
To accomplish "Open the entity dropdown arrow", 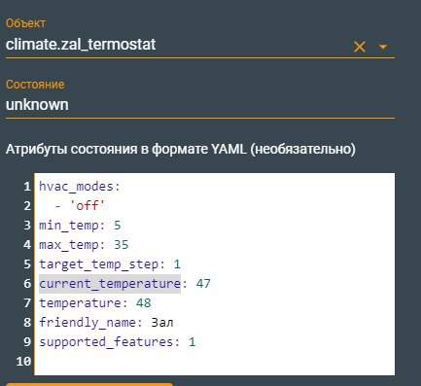I will 383,47.
